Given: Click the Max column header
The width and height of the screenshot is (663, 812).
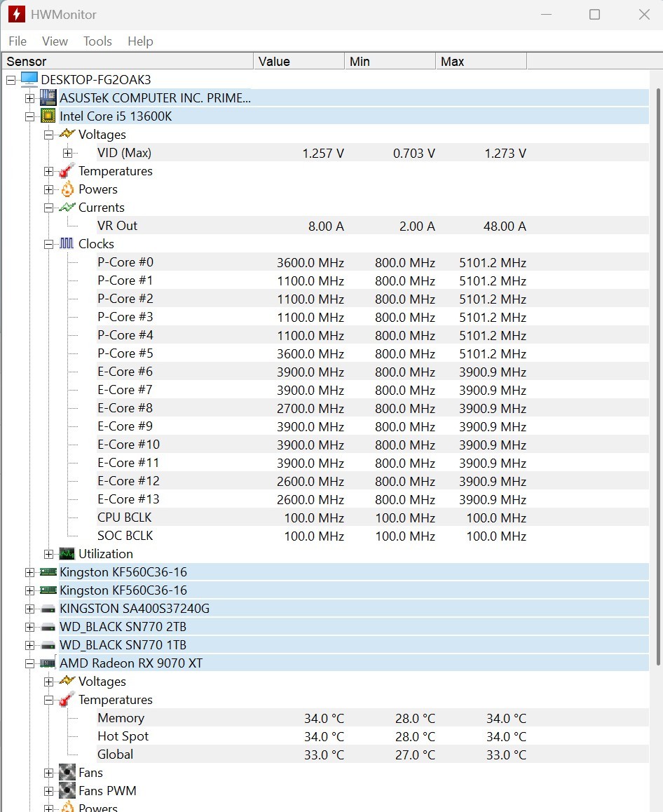Looking at the screenshot, I should 481,61.
